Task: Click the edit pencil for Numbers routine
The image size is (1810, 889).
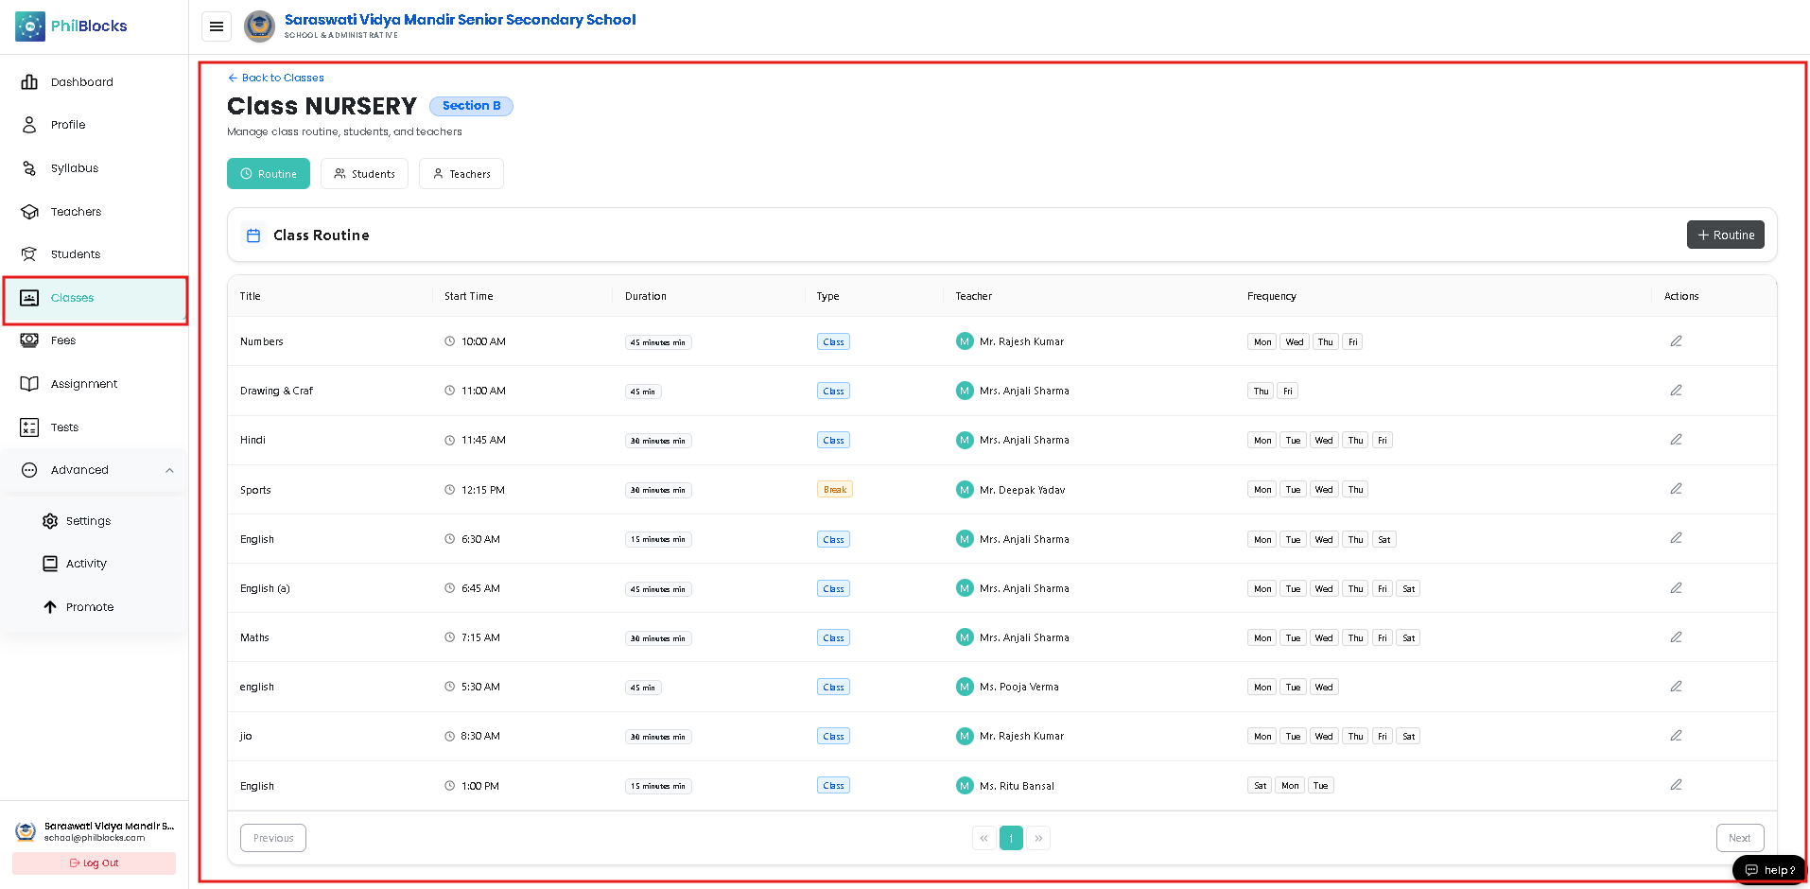Action: 1676,341
